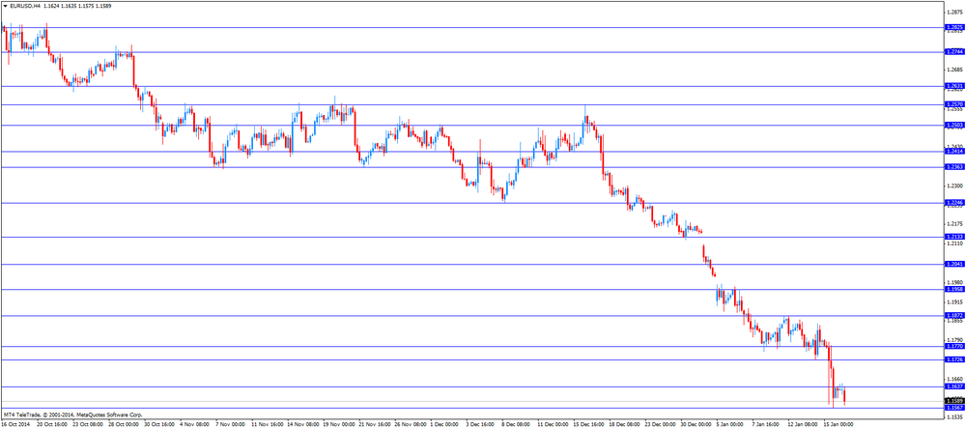The width and height of the screenshot is (966, 429).
Task: Click the 16 Oct 2014 time axis label
Action: pos(15,425)
